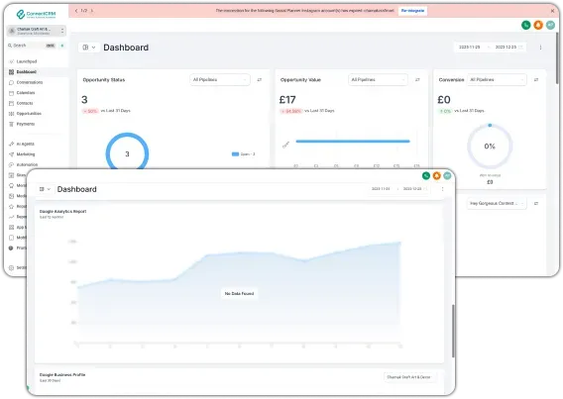Open Contacts in the sidebar

(25, 103)
